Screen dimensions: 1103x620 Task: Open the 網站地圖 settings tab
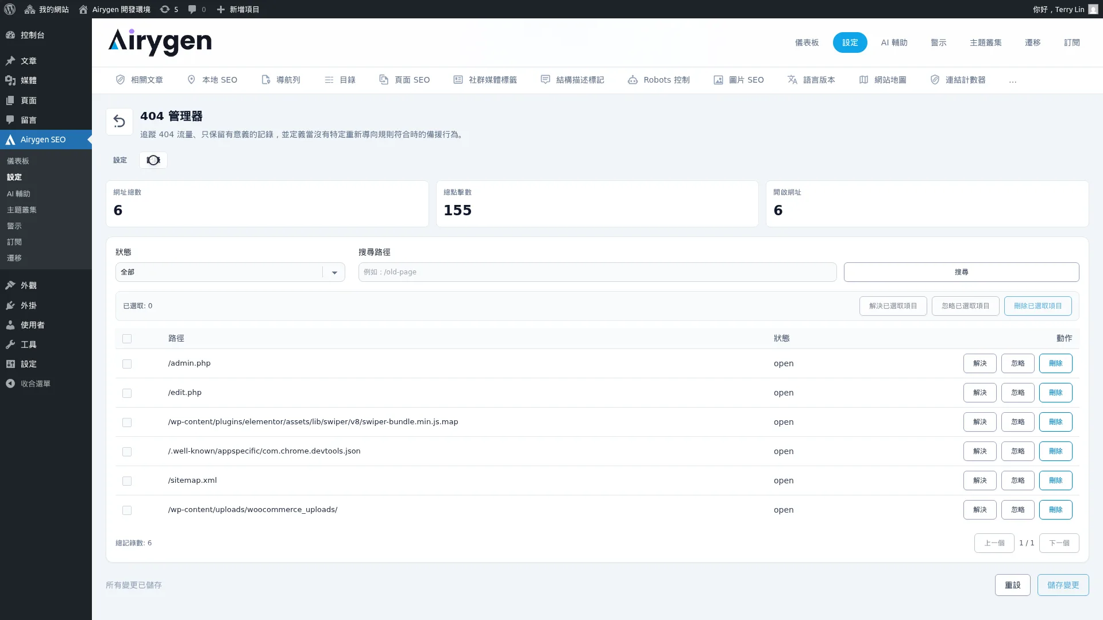pyautogui.click(x=883, y=80)
